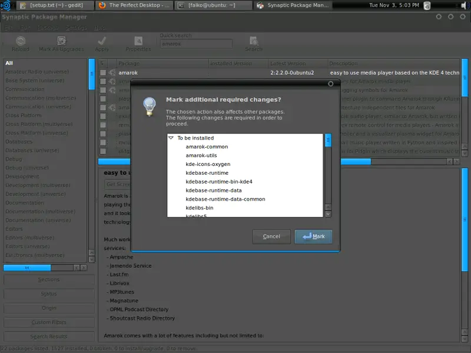Select kdebase-runtime-bin-kde4 in the dialog list
Image resolution: width=471 pixels, height=353 pixels.
tap(218, 182)
